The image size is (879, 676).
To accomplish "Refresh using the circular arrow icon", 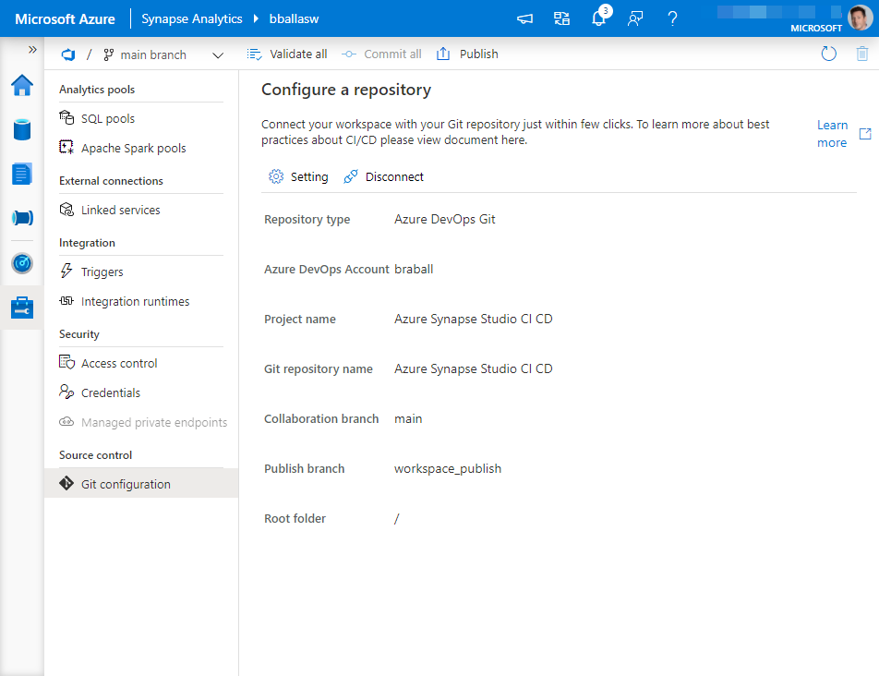I will click(x=828, y=54).
